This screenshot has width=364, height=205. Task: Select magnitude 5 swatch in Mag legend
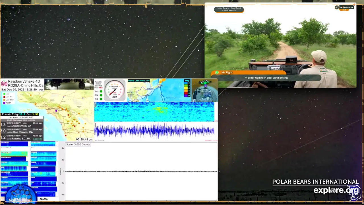186,91
